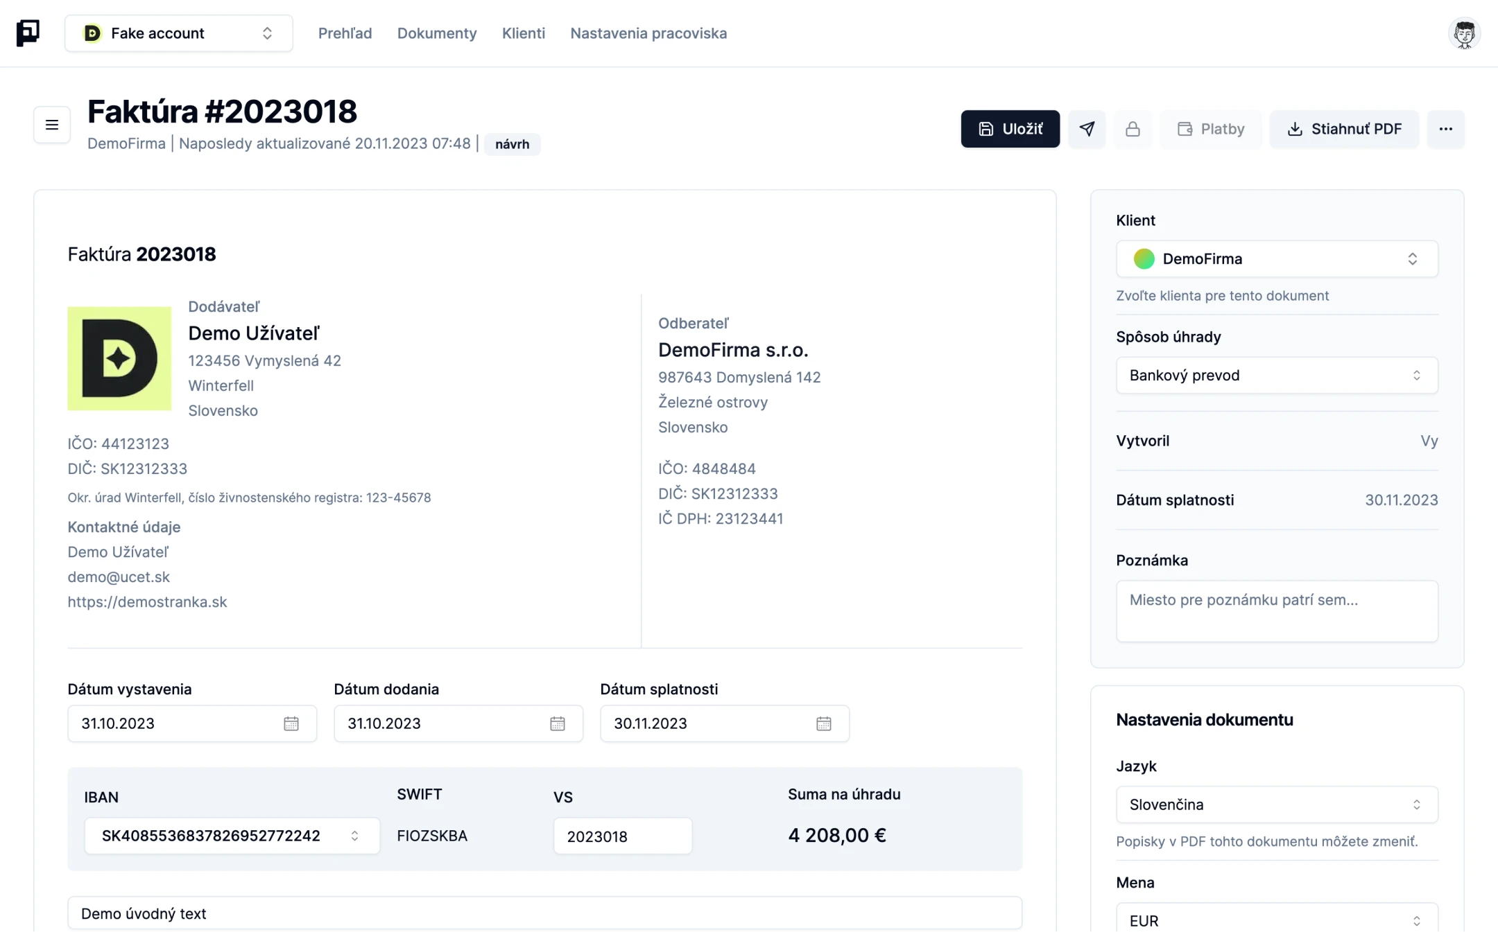Click the send paper-plane icon
The width and height of the screenshot is (1498, 932).
coord(1087,129)
